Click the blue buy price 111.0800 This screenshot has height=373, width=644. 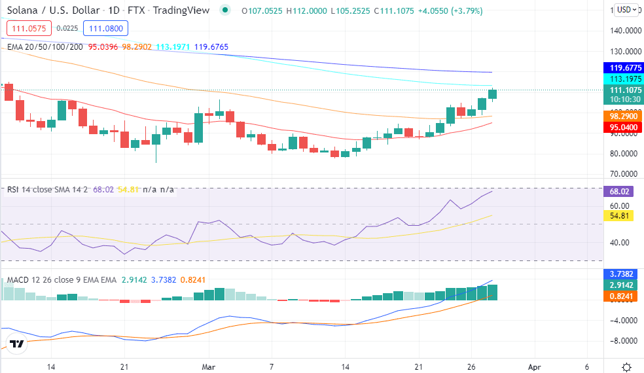click(x=105, y=28)
